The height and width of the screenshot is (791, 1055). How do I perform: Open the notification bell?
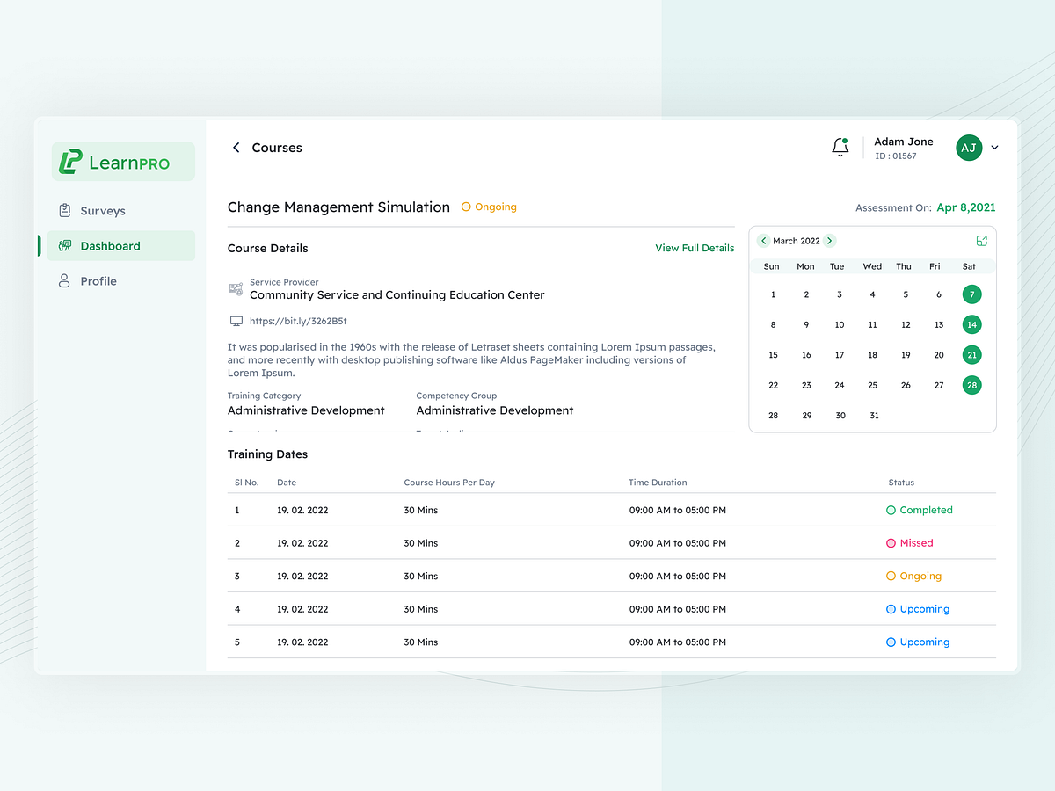[840, 148]
